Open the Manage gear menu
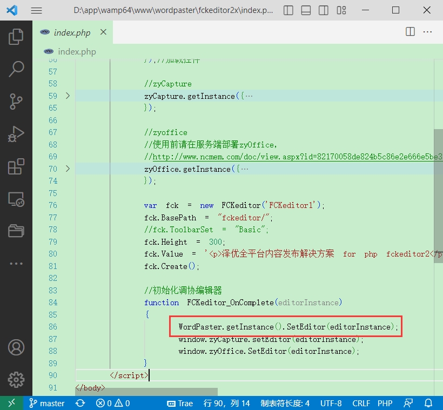The width and height of the screenshot is (443, 410). point(16,379)
